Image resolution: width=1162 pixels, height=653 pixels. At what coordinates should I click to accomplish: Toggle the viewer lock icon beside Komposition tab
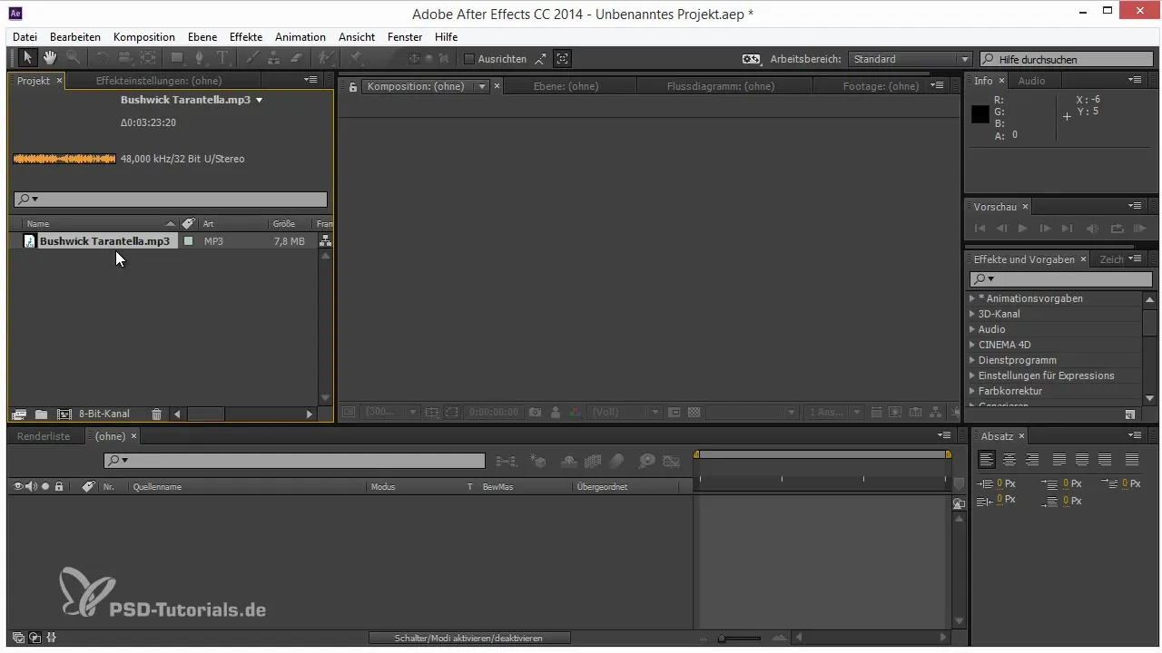pyautogui.click(x=354, y=87)
